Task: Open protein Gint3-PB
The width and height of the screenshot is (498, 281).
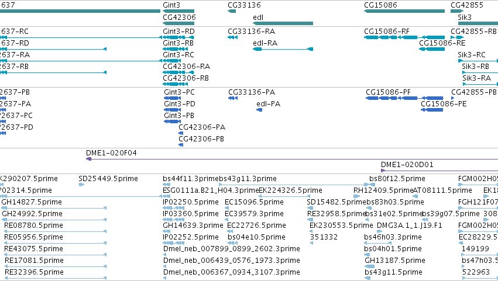Action: (x=179, y=116)
